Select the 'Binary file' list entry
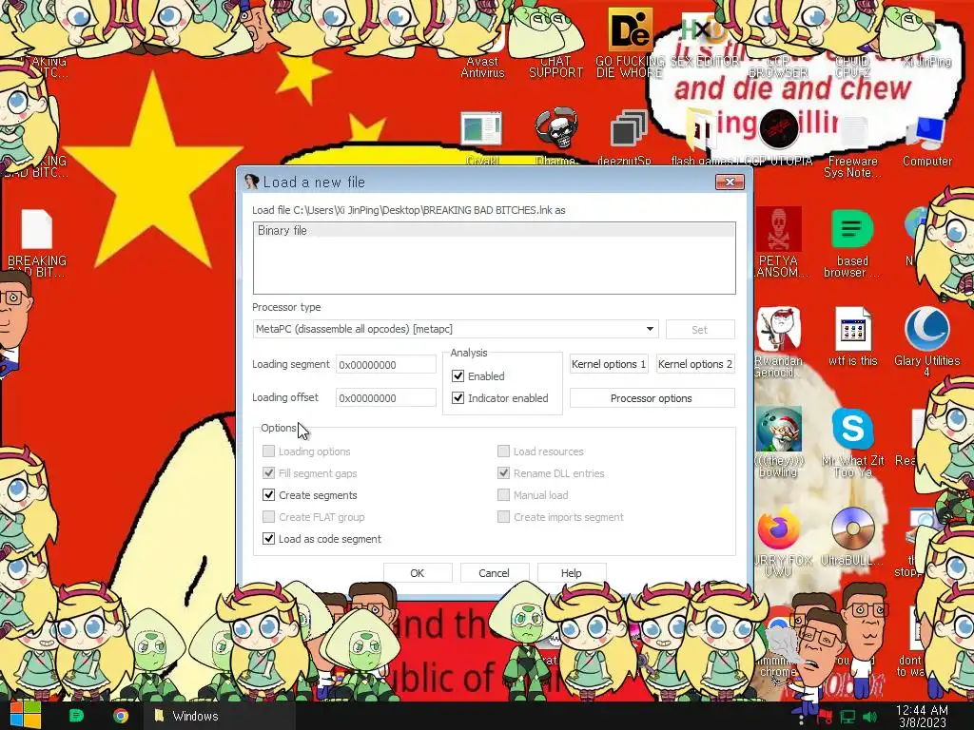 click(x=494, y=230)
